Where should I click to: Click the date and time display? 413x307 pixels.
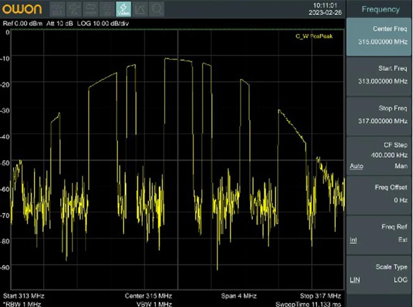tap(325, 9)
